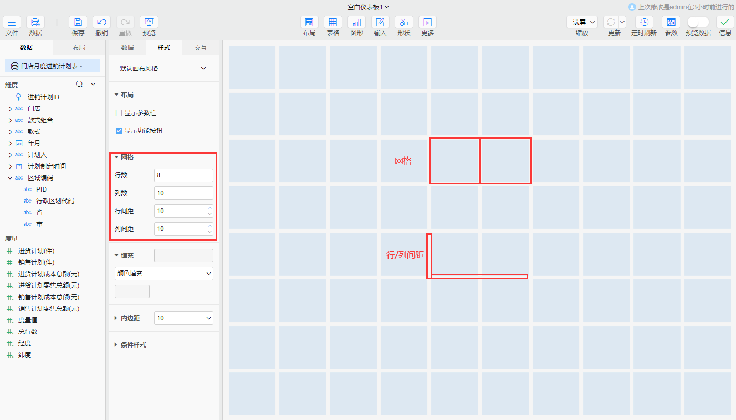Uncheck the 显示功能按钮 checkbox
Image resolution: width=736 pixels, height=420 pixels.
[119, 131]
